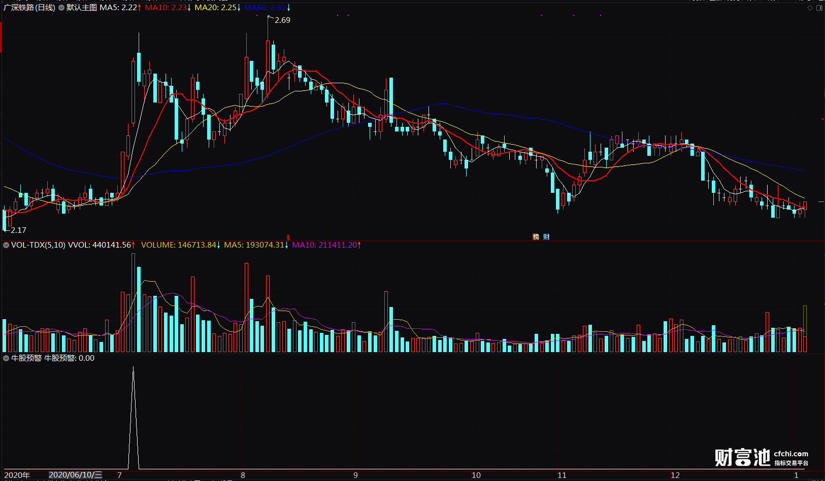Click the volume MA5: 193074.31 label
The width and height of the screenshot is (825, 481).
pos(254,245)
